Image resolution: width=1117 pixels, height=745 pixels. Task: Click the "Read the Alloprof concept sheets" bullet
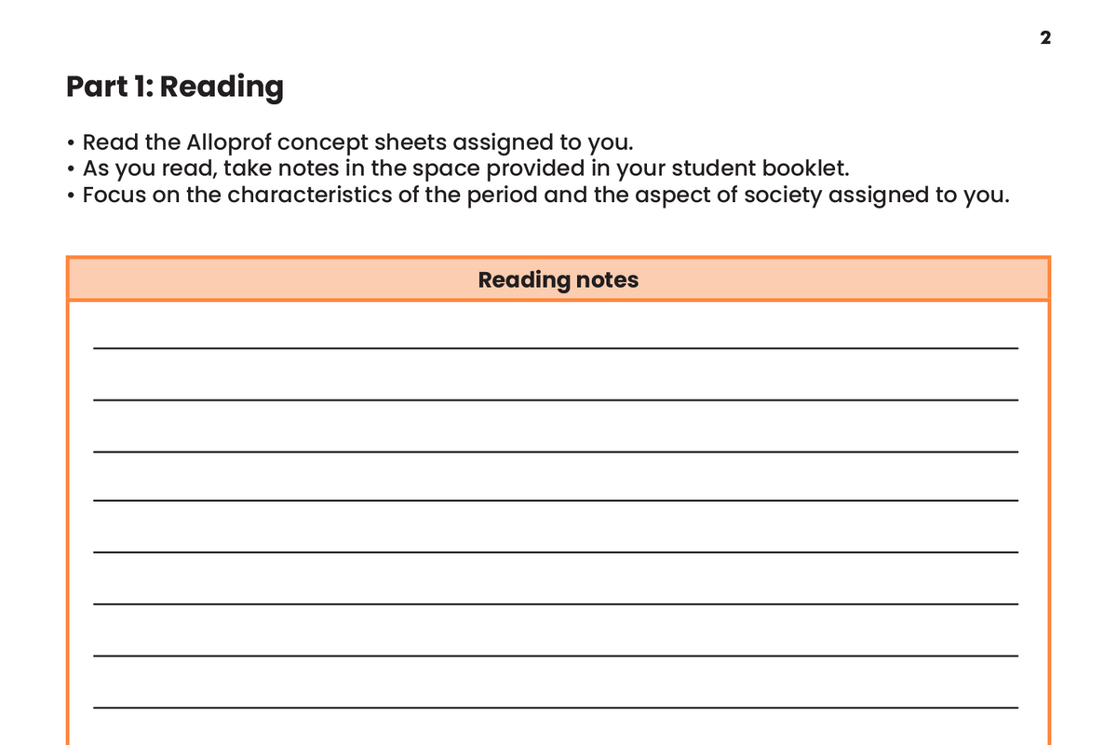click(x=357, y=142)
